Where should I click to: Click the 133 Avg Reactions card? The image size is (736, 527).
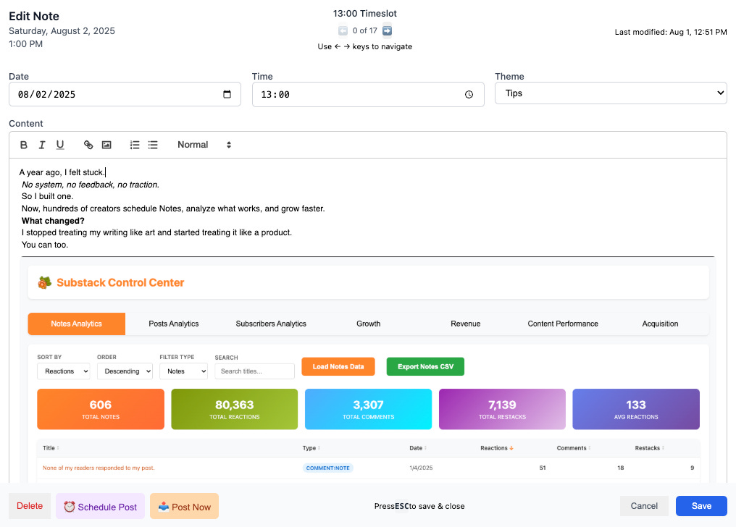636,409
